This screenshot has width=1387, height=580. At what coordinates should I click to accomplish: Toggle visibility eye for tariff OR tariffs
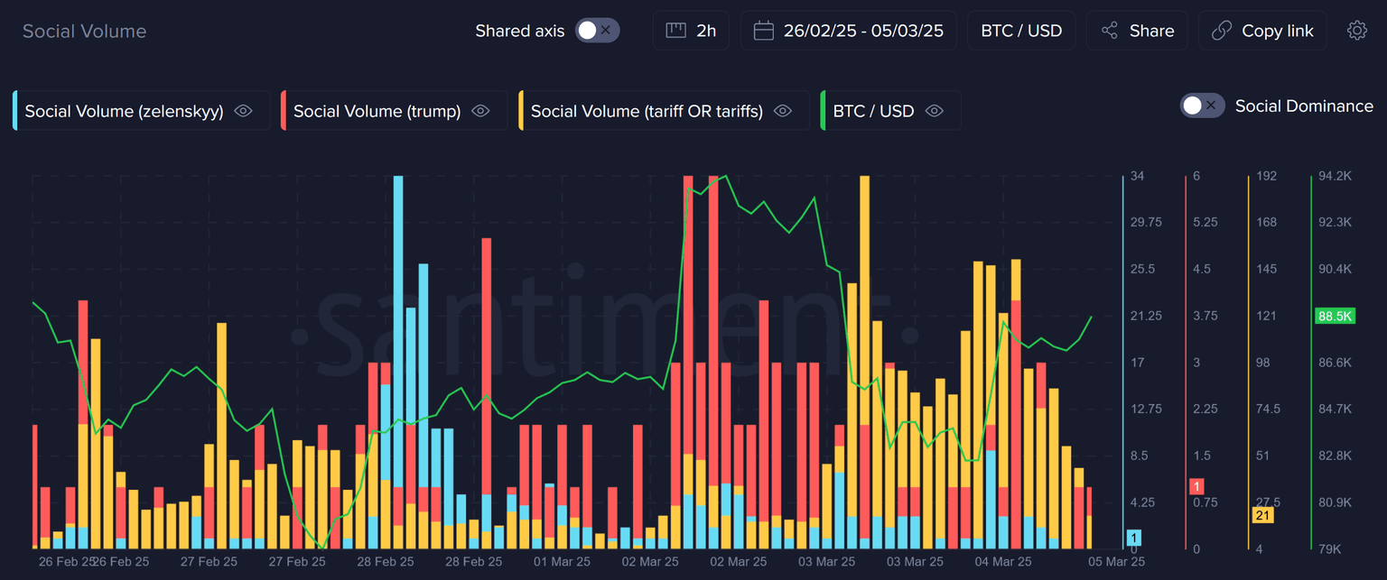(783, 111)
